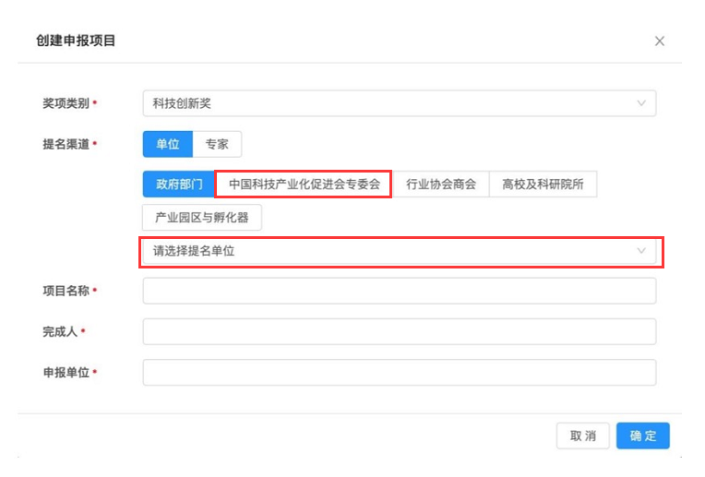Focus the 项目名称 text input
The width and height of the screenshot is (705, 477).
399,291
